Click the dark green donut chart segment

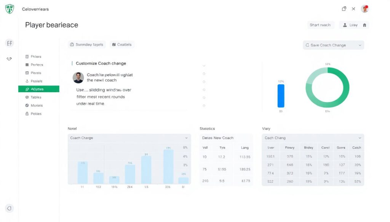point(345,83)
